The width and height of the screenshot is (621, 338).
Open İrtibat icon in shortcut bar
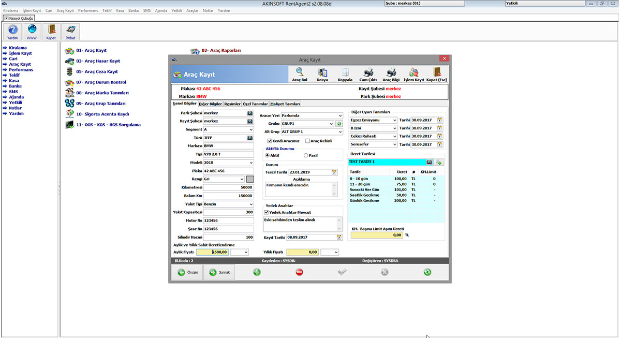point(70,32)
